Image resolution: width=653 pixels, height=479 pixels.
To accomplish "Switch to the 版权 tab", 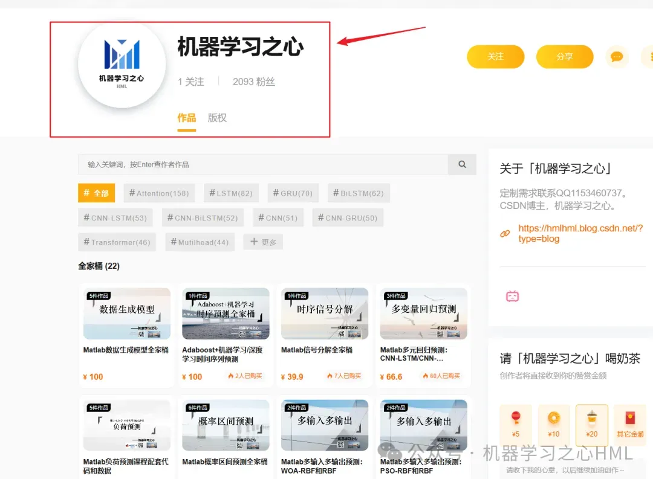I will point(217,118).
